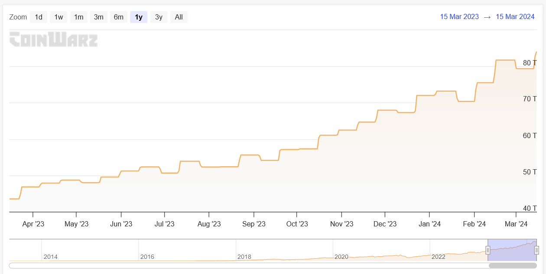Screen dimensions: 546x274
Task: Open the end date 15 Mar 2024
Action: [515, 17]
